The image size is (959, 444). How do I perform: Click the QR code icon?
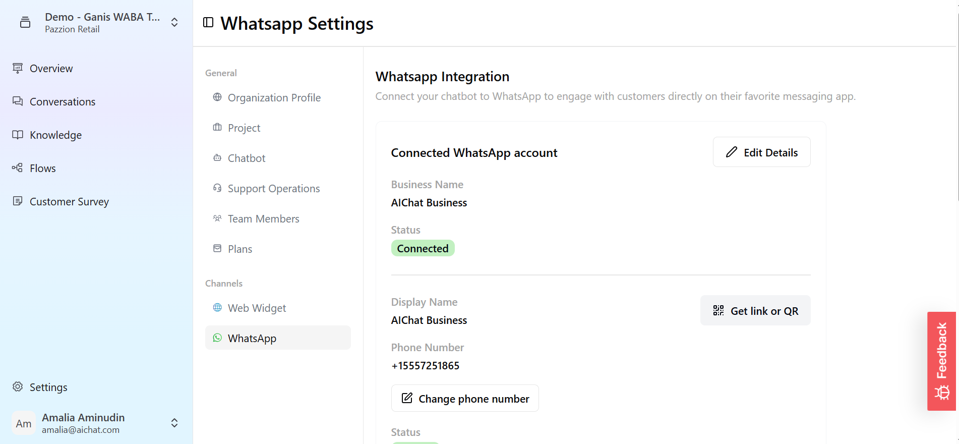click(x=718, y=310)
